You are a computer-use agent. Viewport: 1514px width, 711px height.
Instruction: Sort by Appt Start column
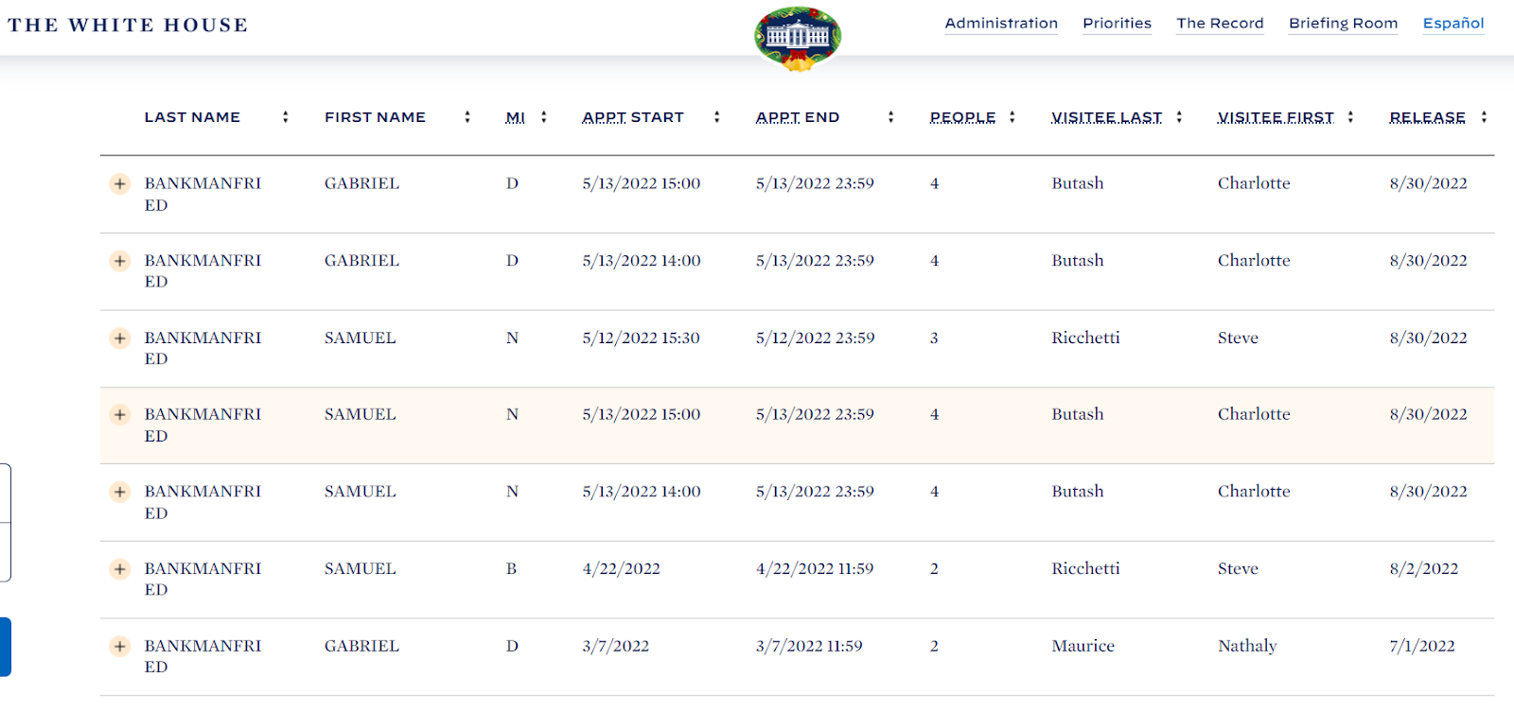pyautogui.click(x=633, y=117)
